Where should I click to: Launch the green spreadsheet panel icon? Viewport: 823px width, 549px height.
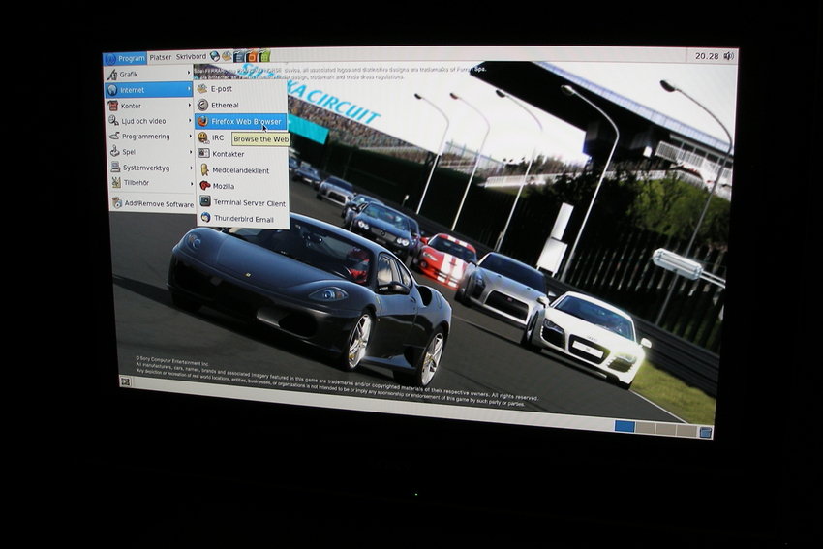pyautogui.click(x=264, y=55)
